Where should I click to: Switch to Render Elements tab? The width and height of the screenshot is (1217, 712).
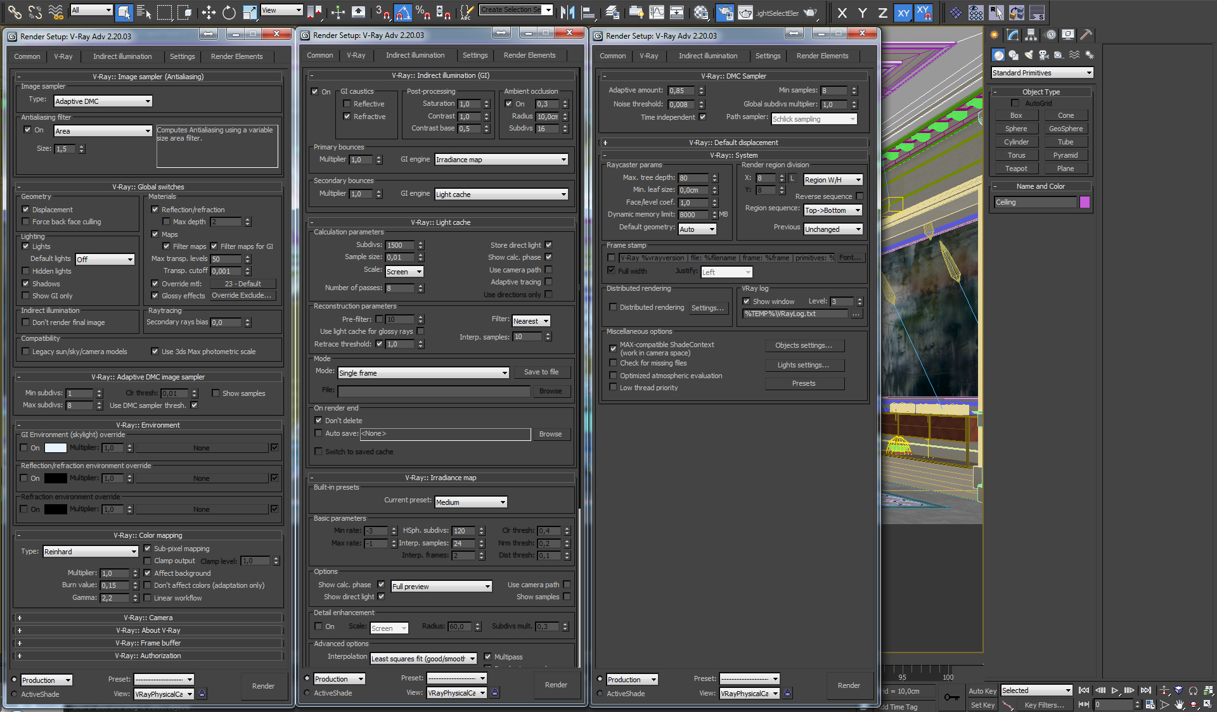coord(239,55)
